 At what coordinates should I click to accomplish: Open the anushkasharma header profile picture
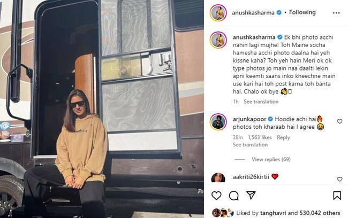pyautogui.click(x=218, y=13)
